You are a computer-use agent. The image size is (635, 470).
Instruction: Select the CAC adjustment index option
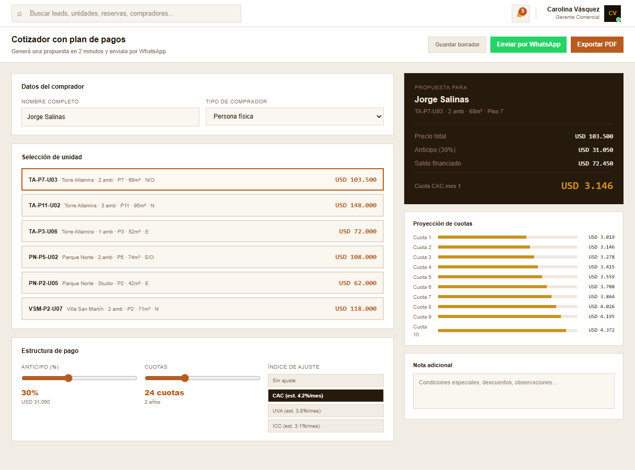click(325, 396)
